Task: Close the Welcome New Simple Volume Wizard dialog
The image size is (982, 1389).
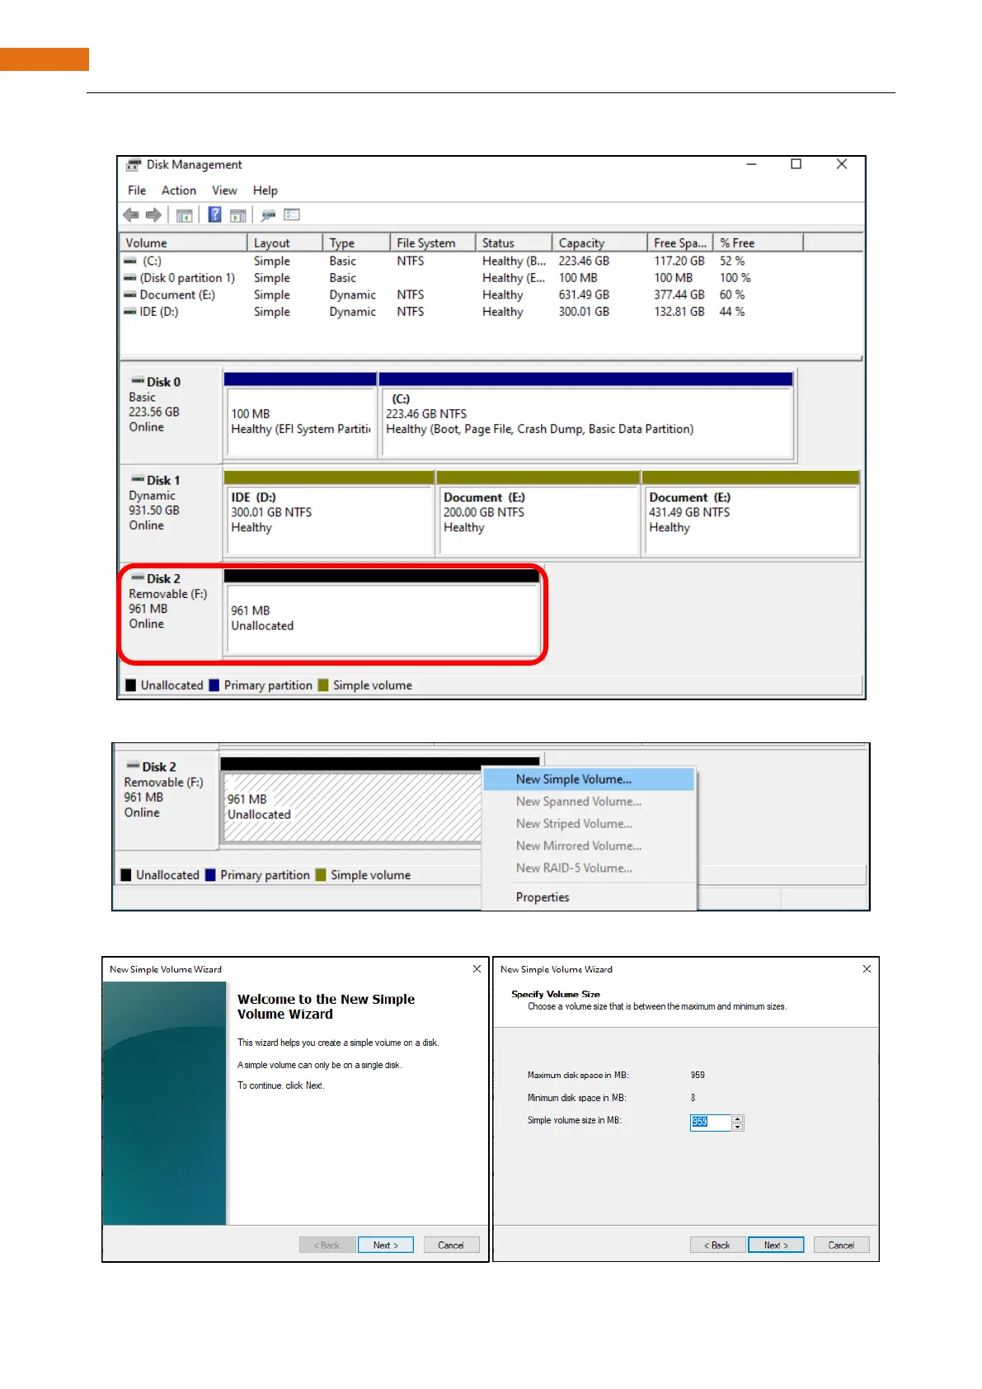Action: [x=477, y=969]
